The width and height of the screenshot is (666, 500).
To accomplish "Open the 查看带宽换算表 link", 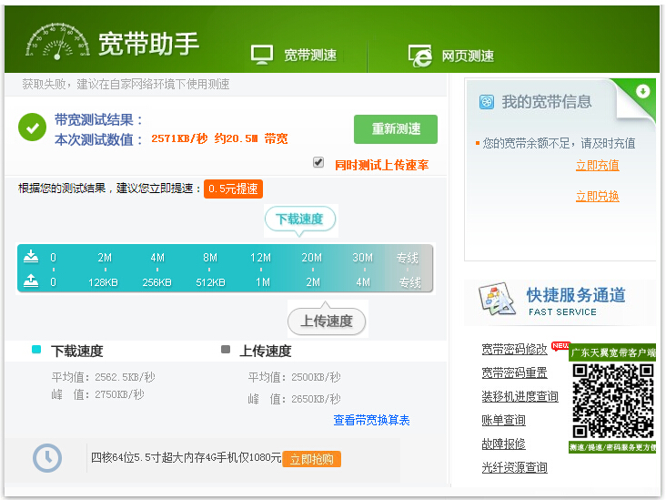I will point(371,420).
